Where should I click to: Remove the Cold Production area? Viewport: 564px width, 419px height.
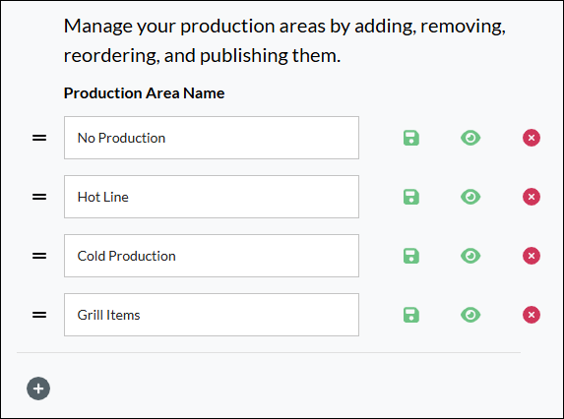pyautogui.click(x=532, y=256)
